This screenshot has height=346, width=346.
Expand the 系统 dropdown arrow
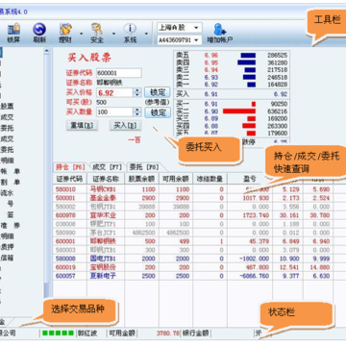[146, 34]
